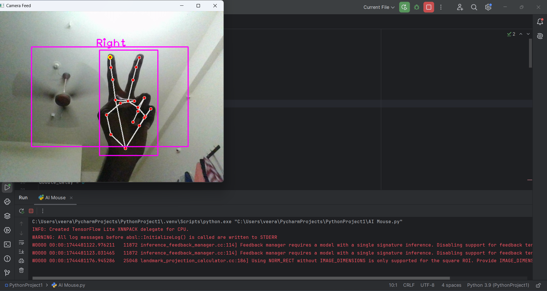Image resolution: width=547 pixels, height=291 pixels.
Task: Open the UTF-8 encoding selector
Action: pyautogui.click(x=427, y=285)
